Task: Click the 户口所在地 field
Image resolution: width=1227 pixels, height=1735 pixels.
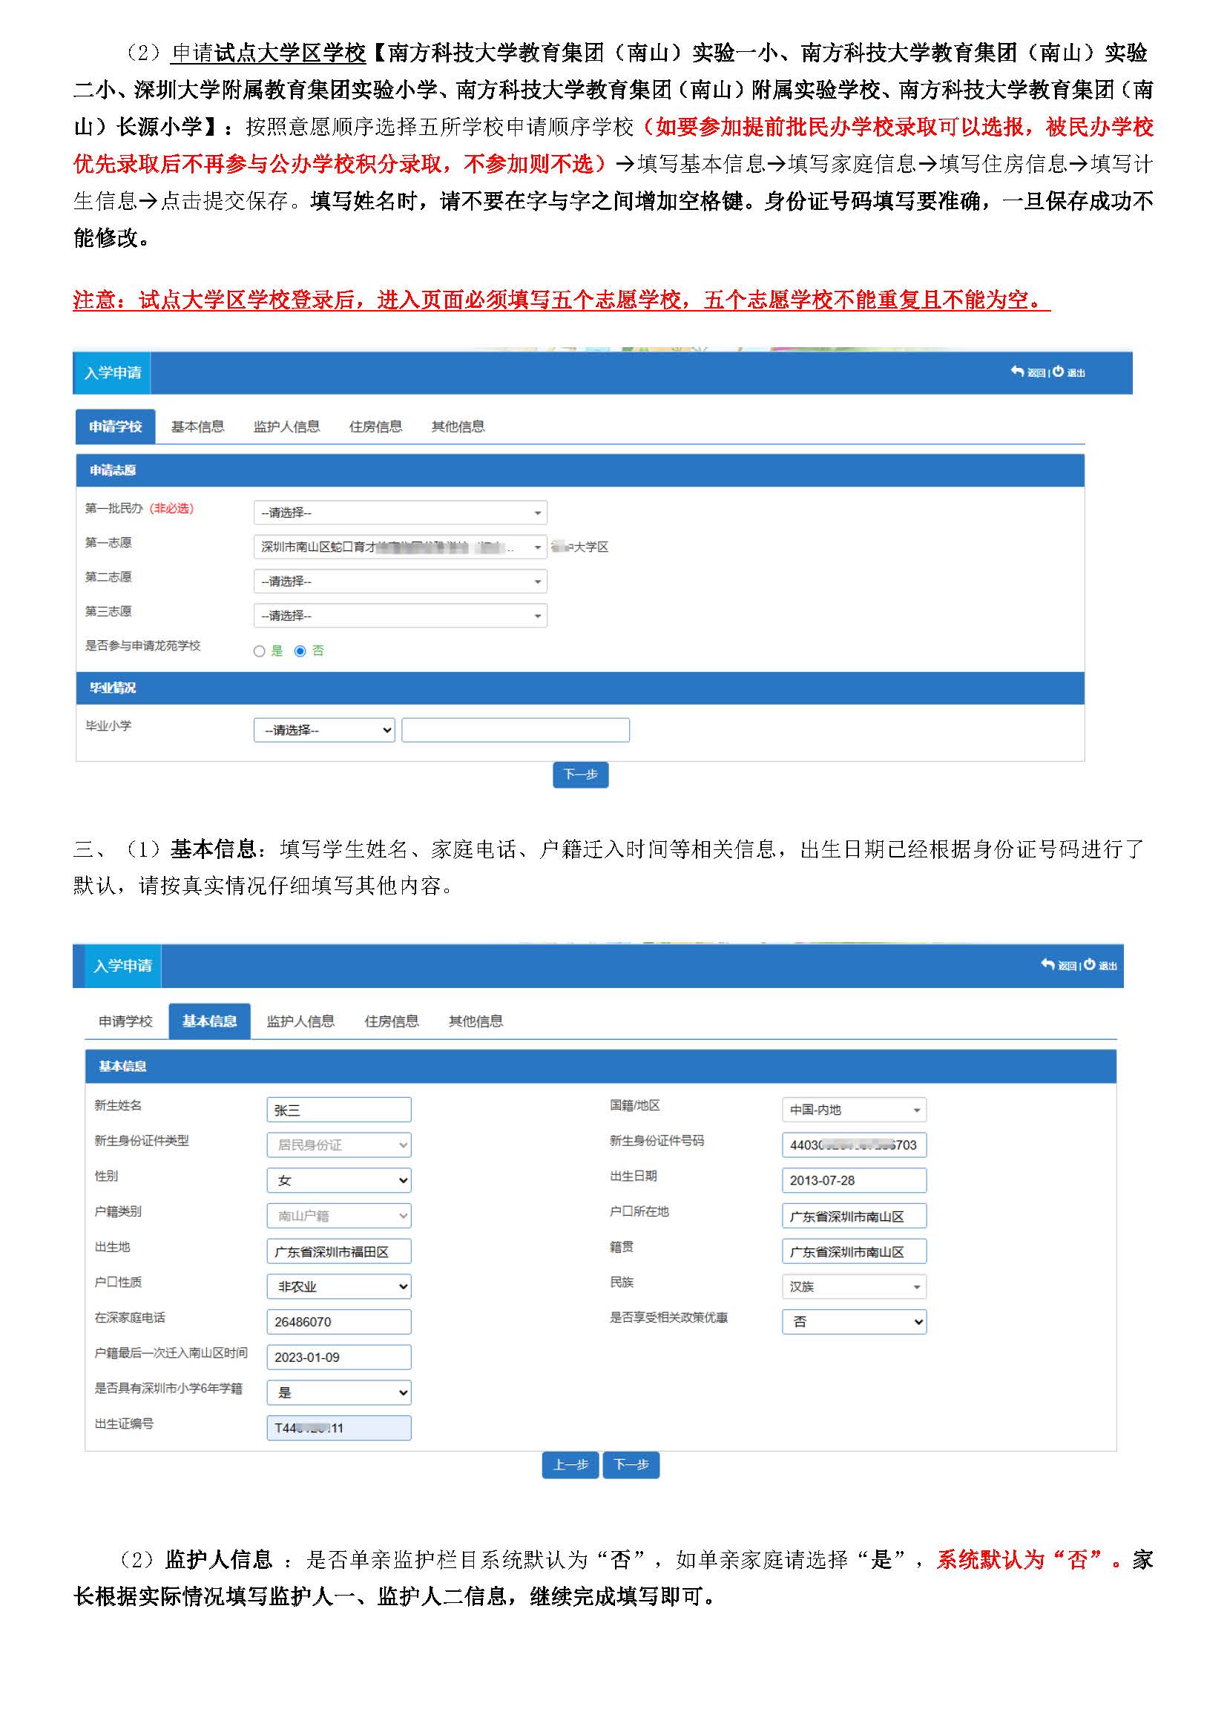Action: (854, 1215)
